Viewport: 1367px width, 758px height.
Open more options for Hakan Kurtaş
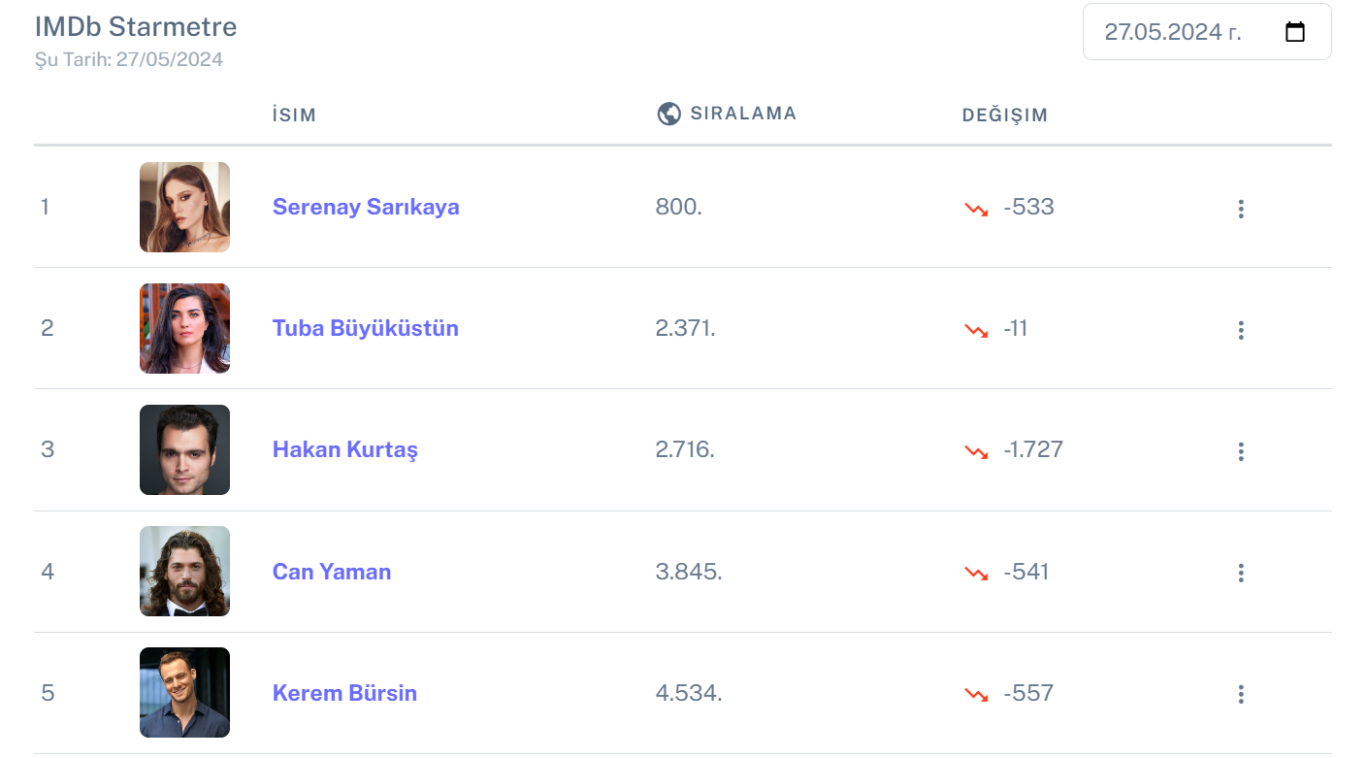pyautogui.click(x=1240, y=451)
